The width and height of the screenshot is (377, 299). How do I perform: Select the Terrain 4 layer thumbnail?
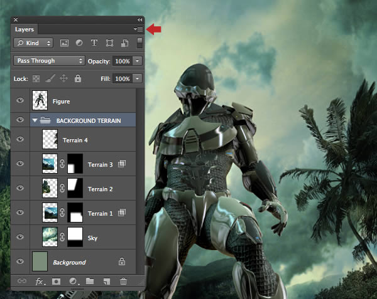[50, 139]
